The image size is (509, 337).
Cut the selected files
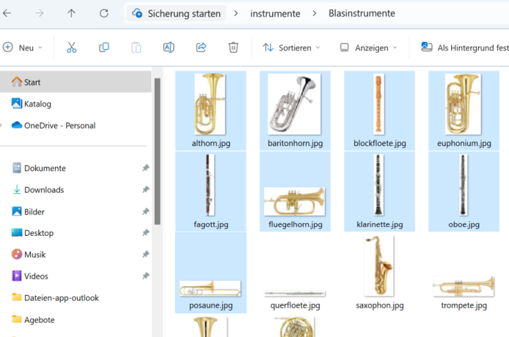pos(72,47)
